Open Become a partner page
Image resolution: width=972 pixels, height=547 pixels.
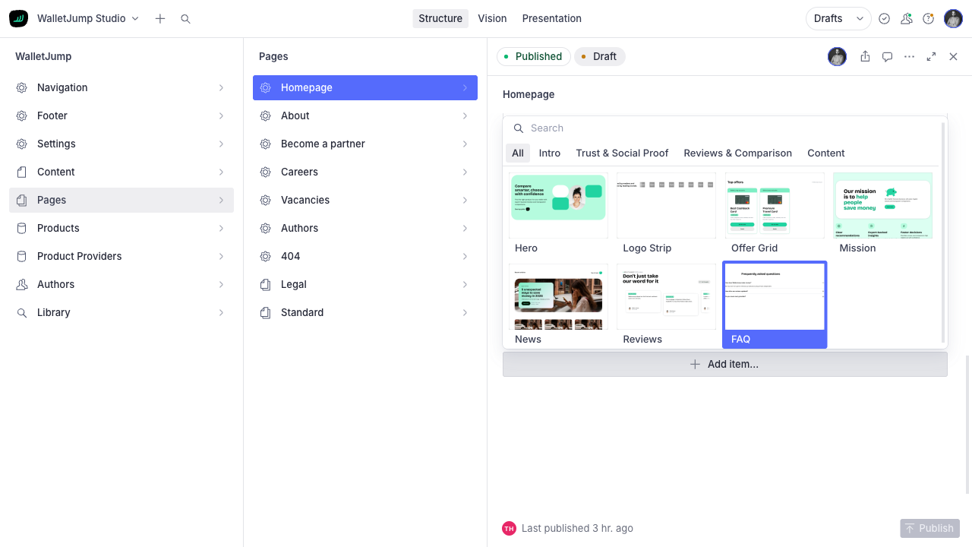(x=365, y=144)
